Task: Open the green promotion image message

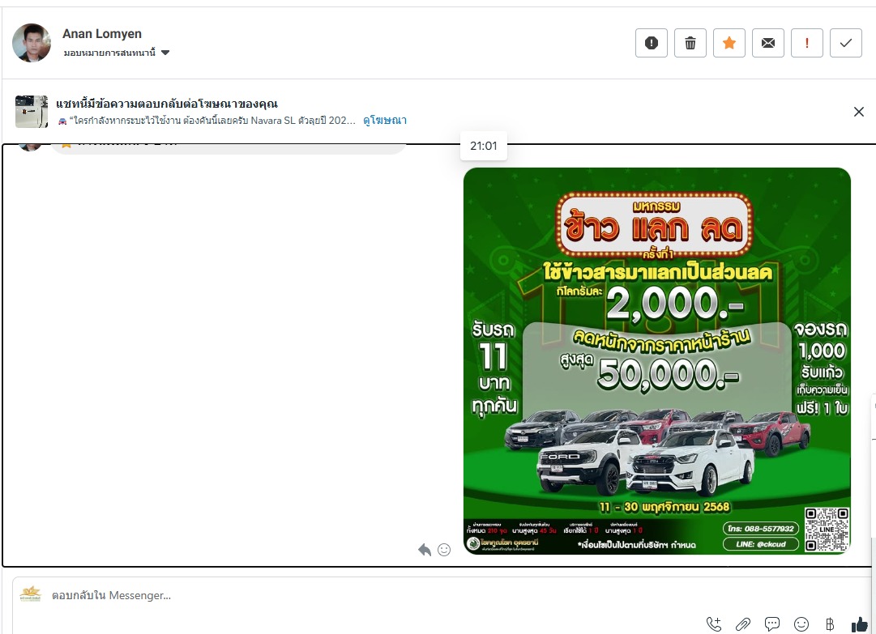Action: 657,361
